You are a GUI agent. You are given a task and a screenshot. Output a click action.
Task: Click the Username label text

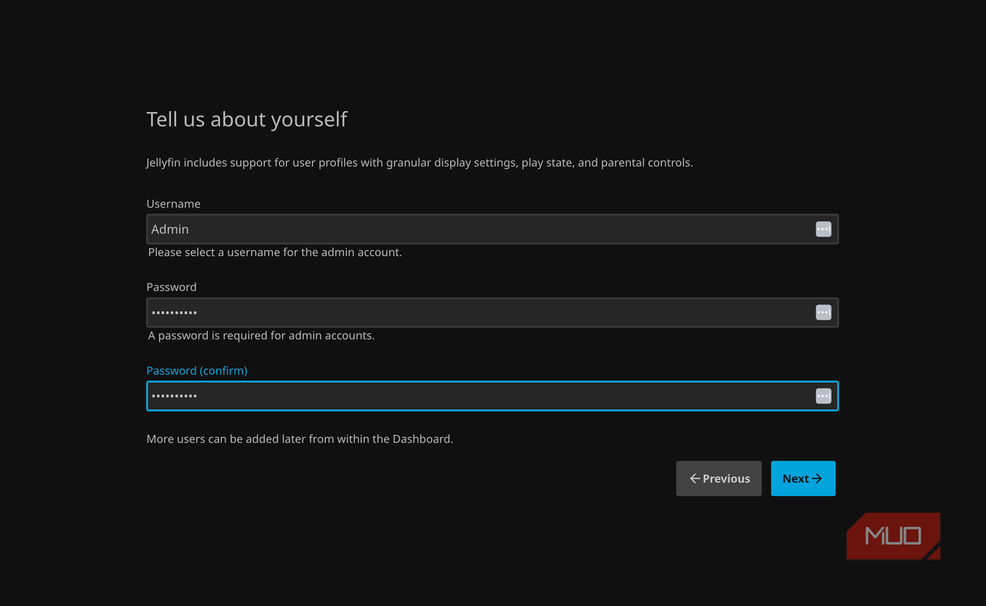click(173, 204)
